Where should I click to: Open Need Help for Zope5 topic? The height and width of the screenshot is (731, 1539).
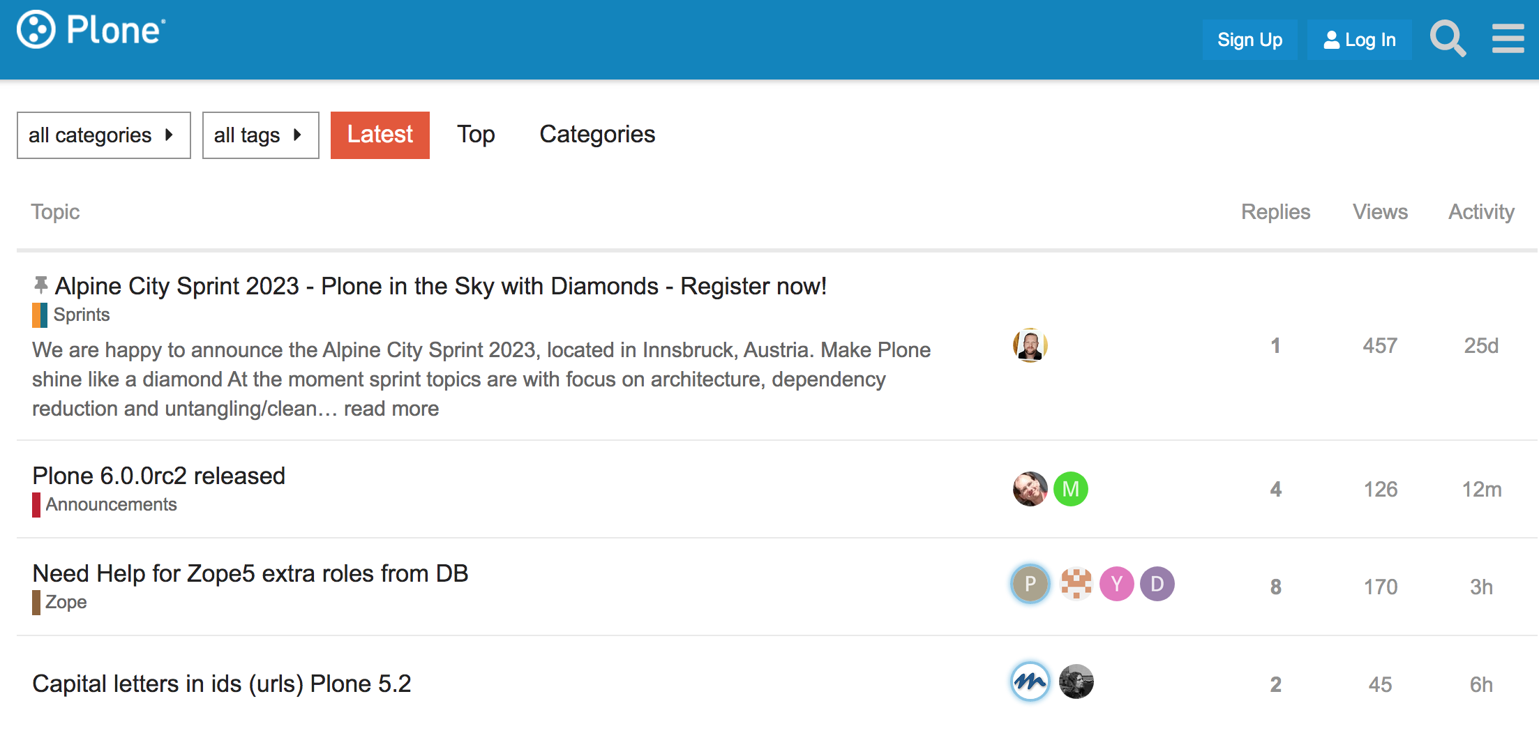250,573
